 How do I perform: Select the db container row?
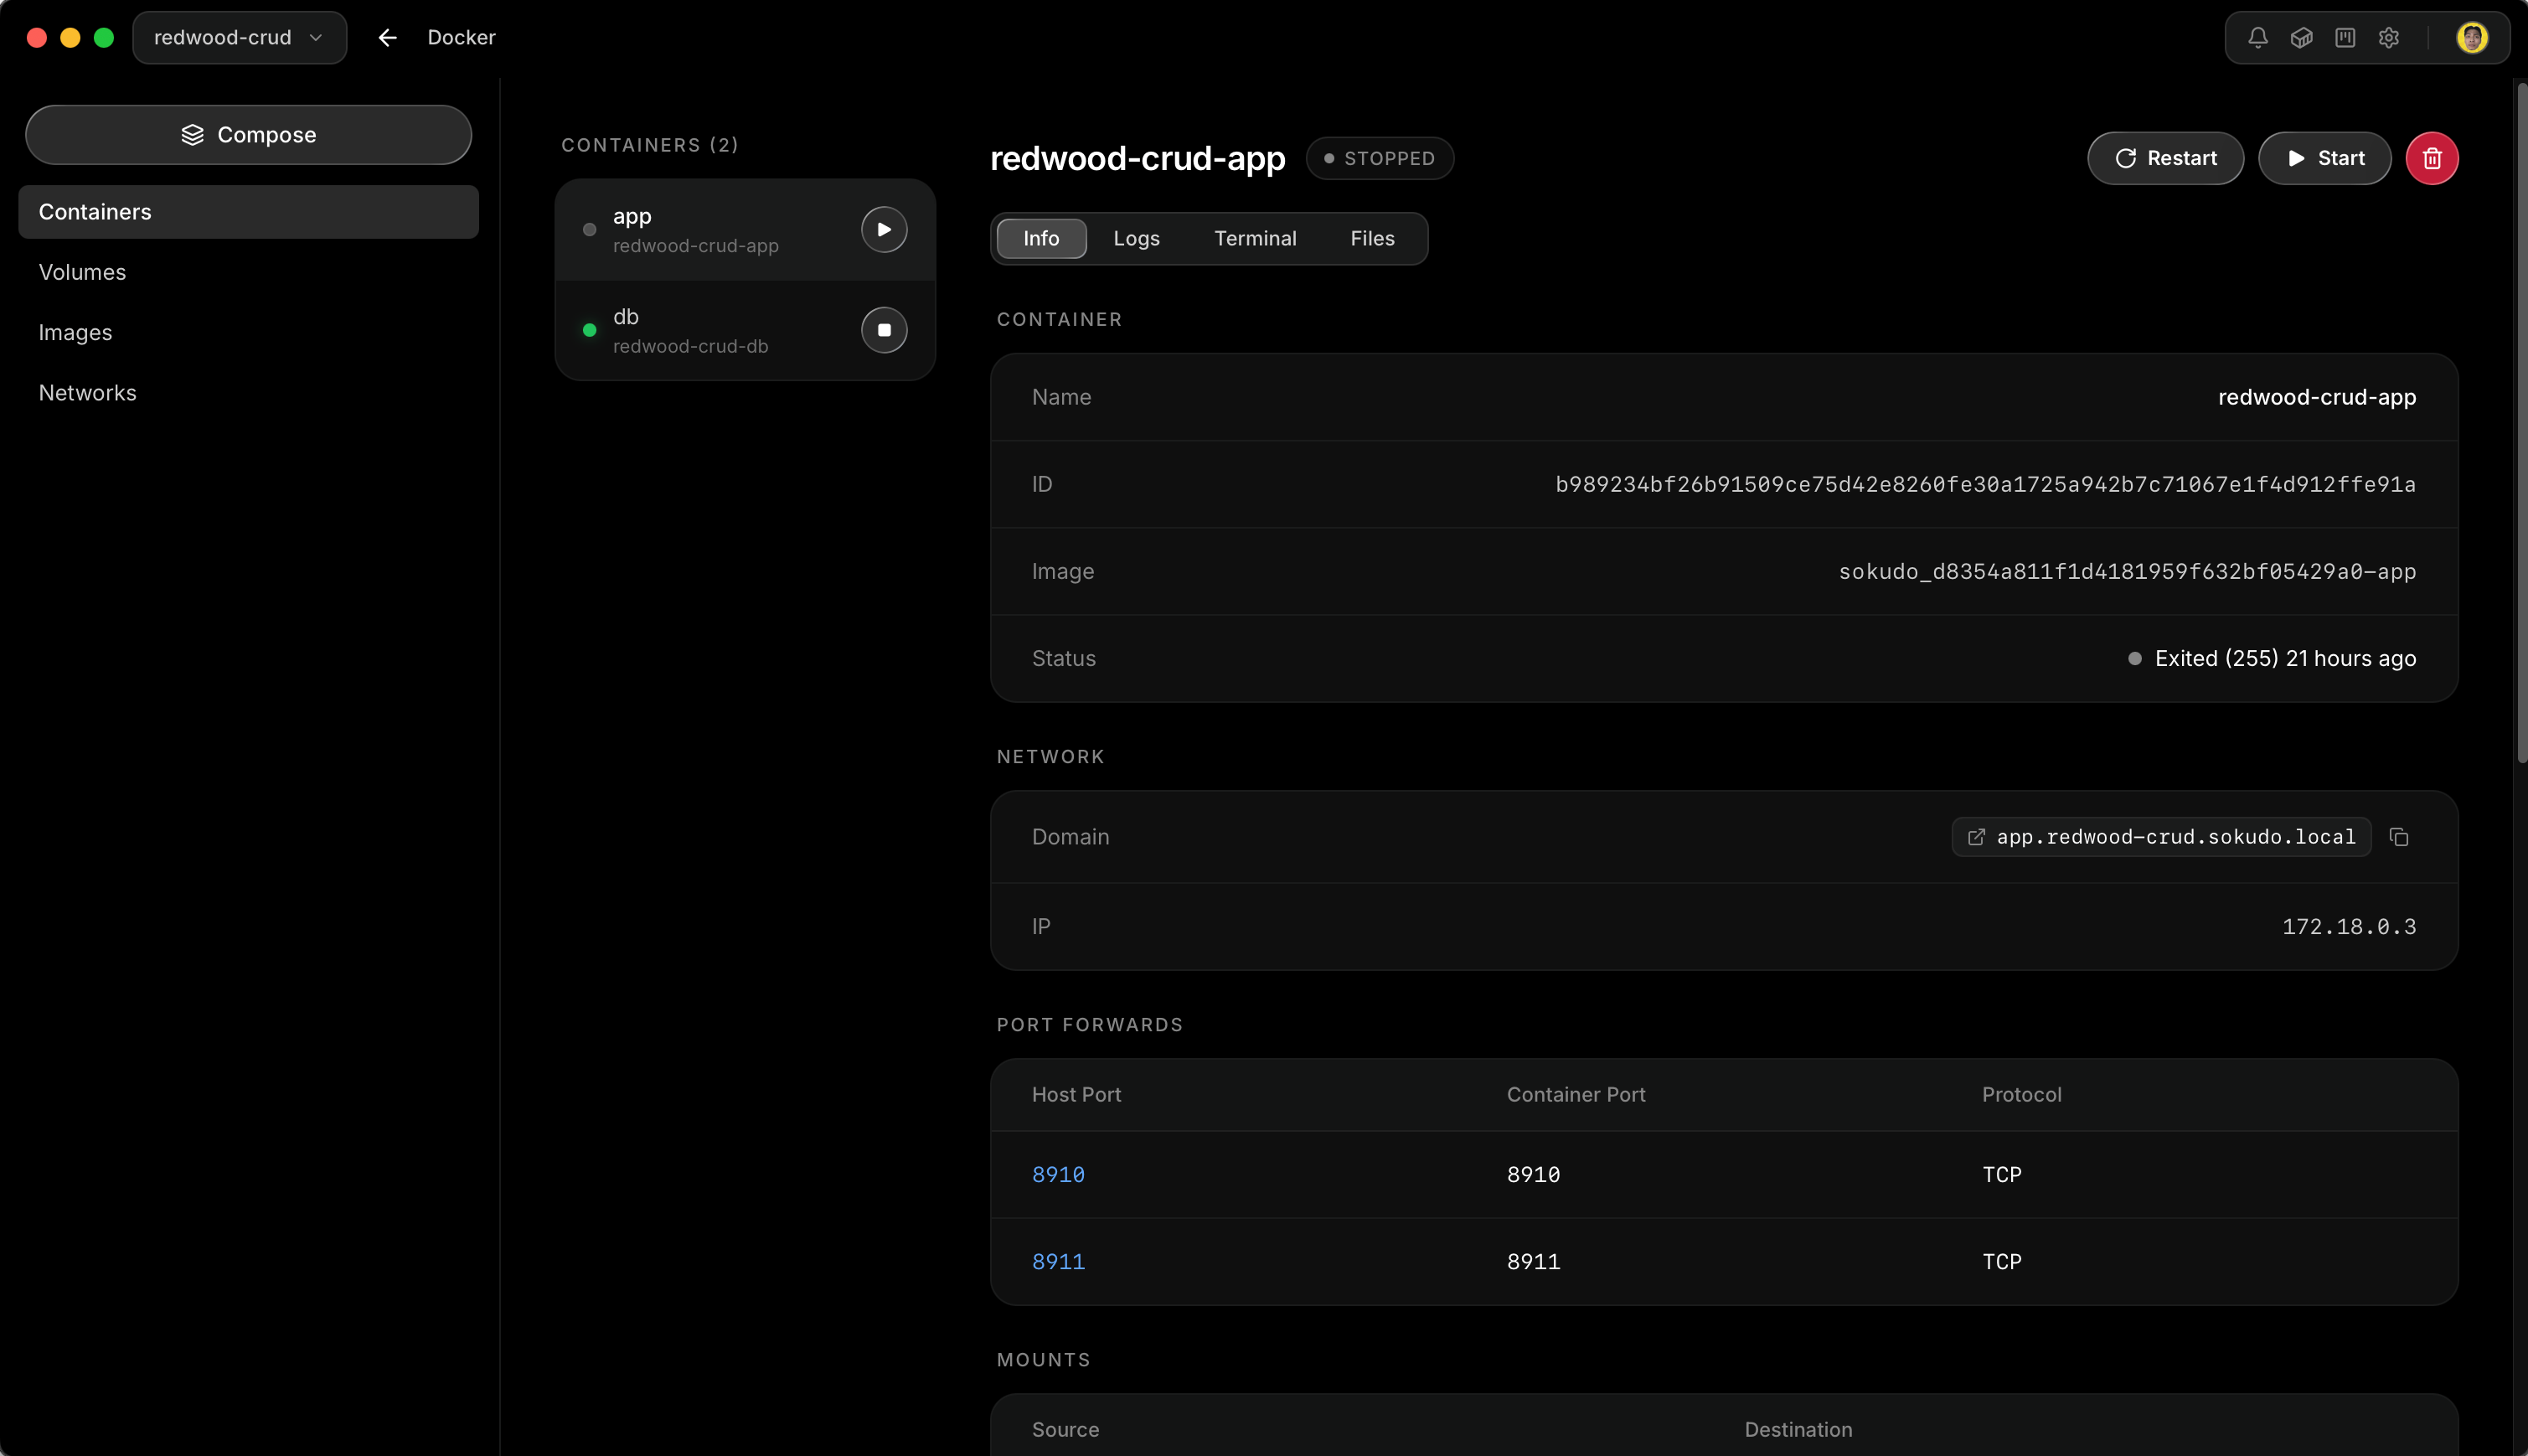[745, 330]
